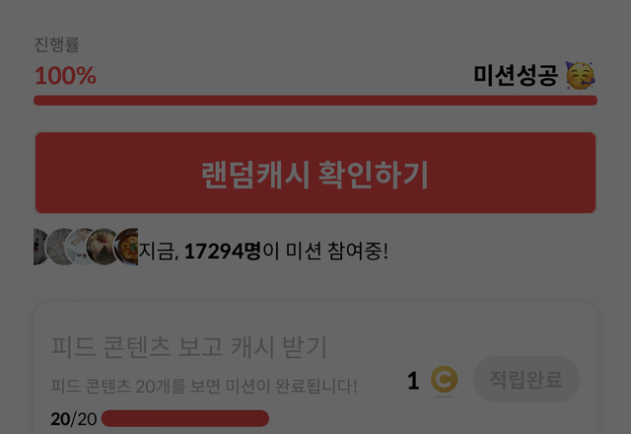Click the 17294명 participant count text
The image size is (631, 434).
tap(223, 252)
